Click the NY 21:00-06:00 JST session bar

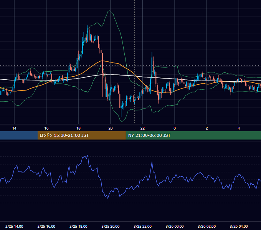193,135
